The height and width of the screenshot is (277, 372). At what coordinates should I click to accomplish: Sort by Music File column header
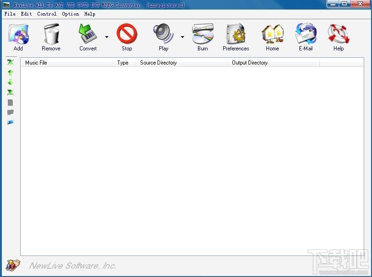coord(67,63)
